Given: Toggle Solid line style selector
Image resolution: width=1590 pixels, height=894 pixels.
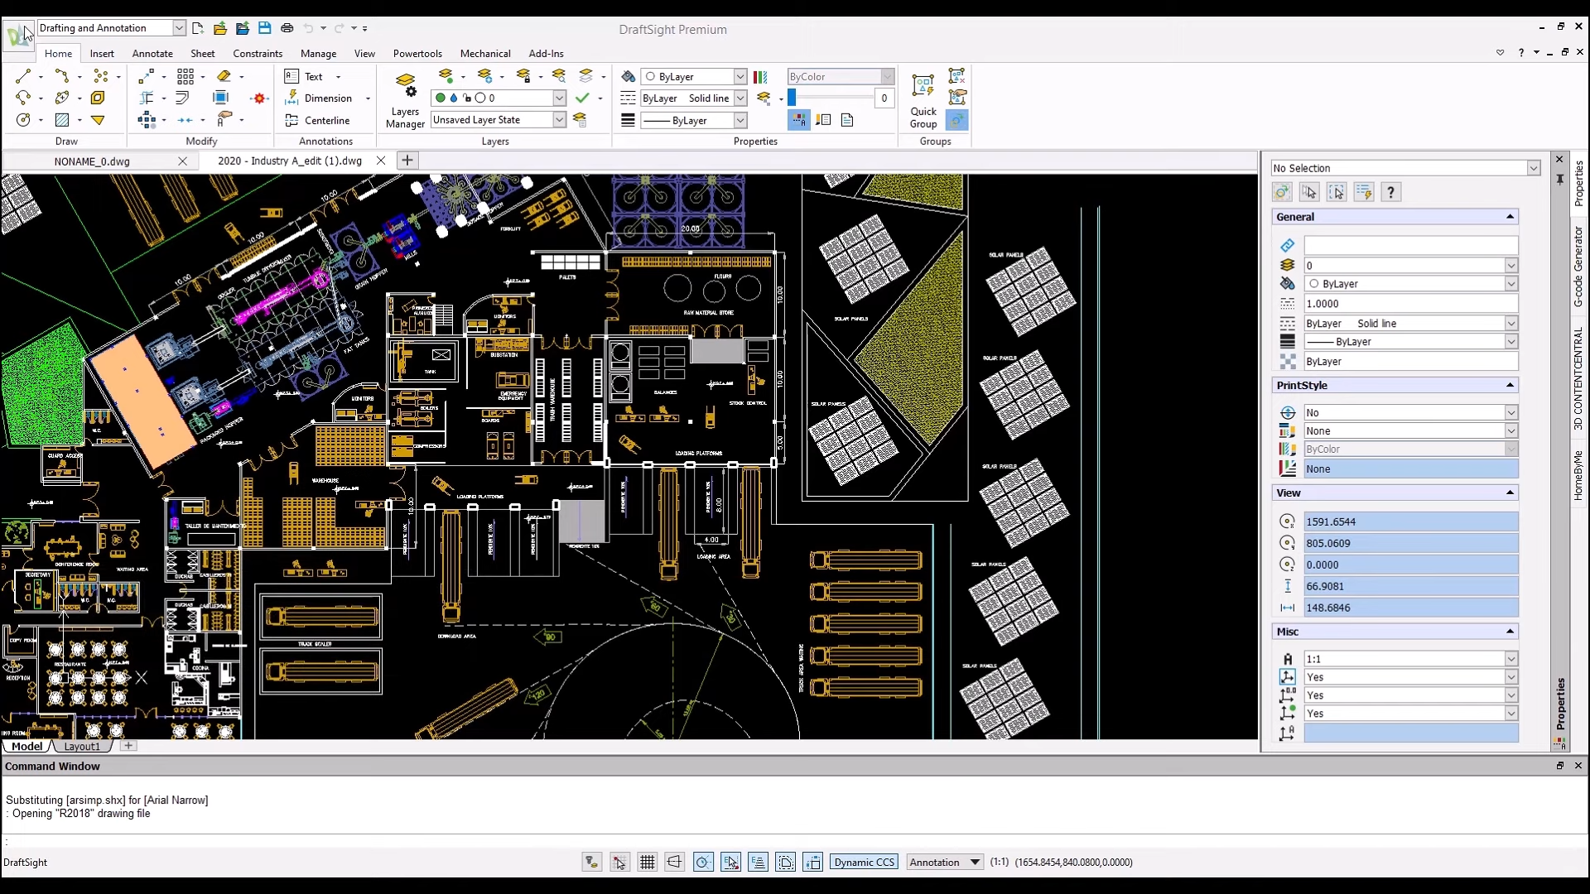Looking at the screenshot, I should pyautogui.click(x=740, y=99).
